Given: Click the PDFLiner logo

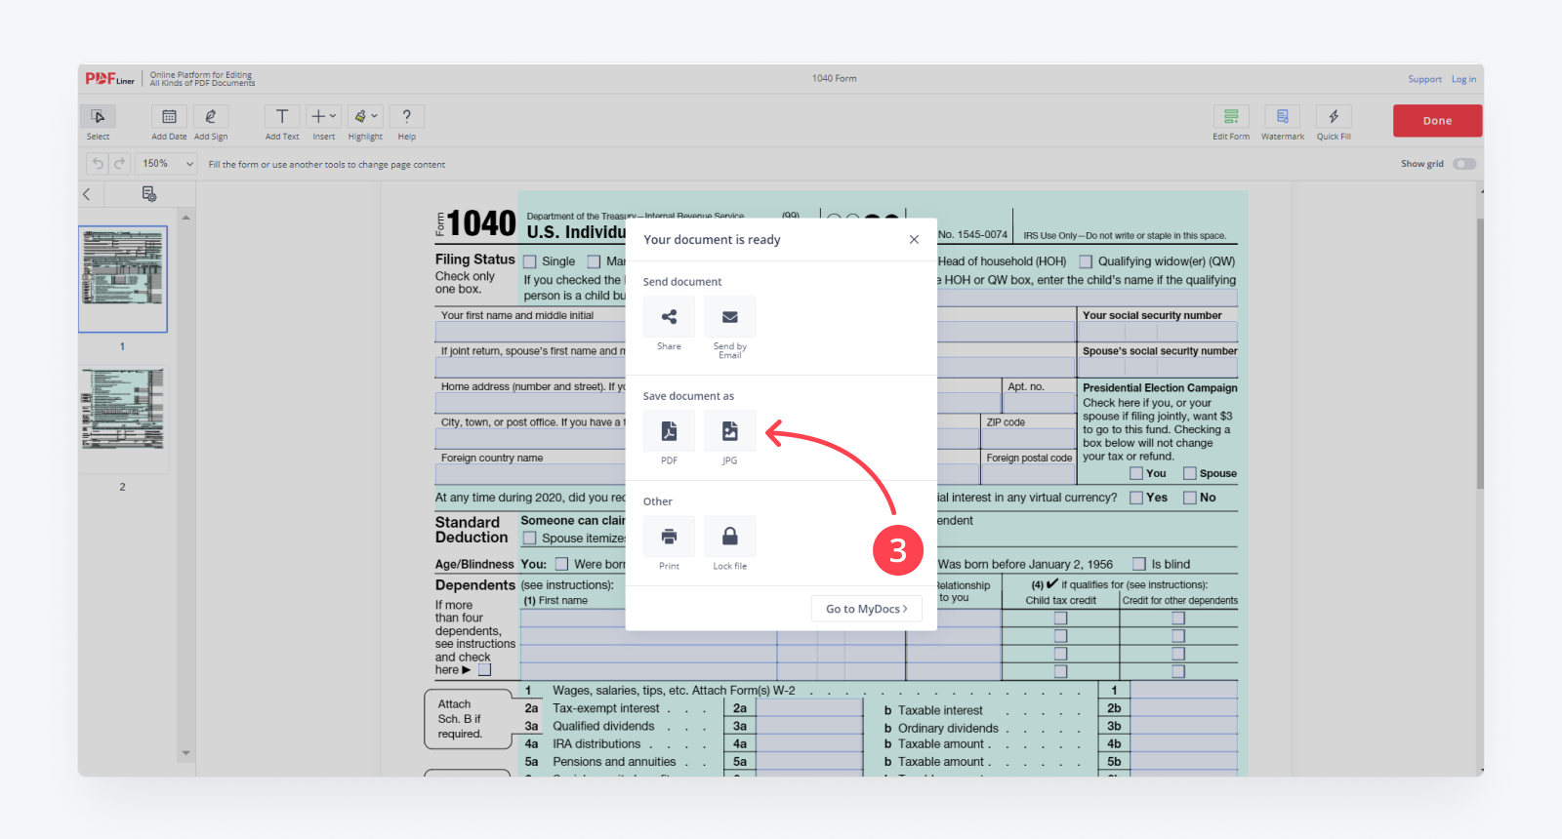Looking at the screenshot, I should pos(109,79).
